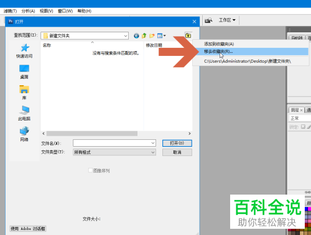Open the 视图(V) menu
The width and height of the screenshot is (311, 235).
pyautogui.click(x=47, y=11)
